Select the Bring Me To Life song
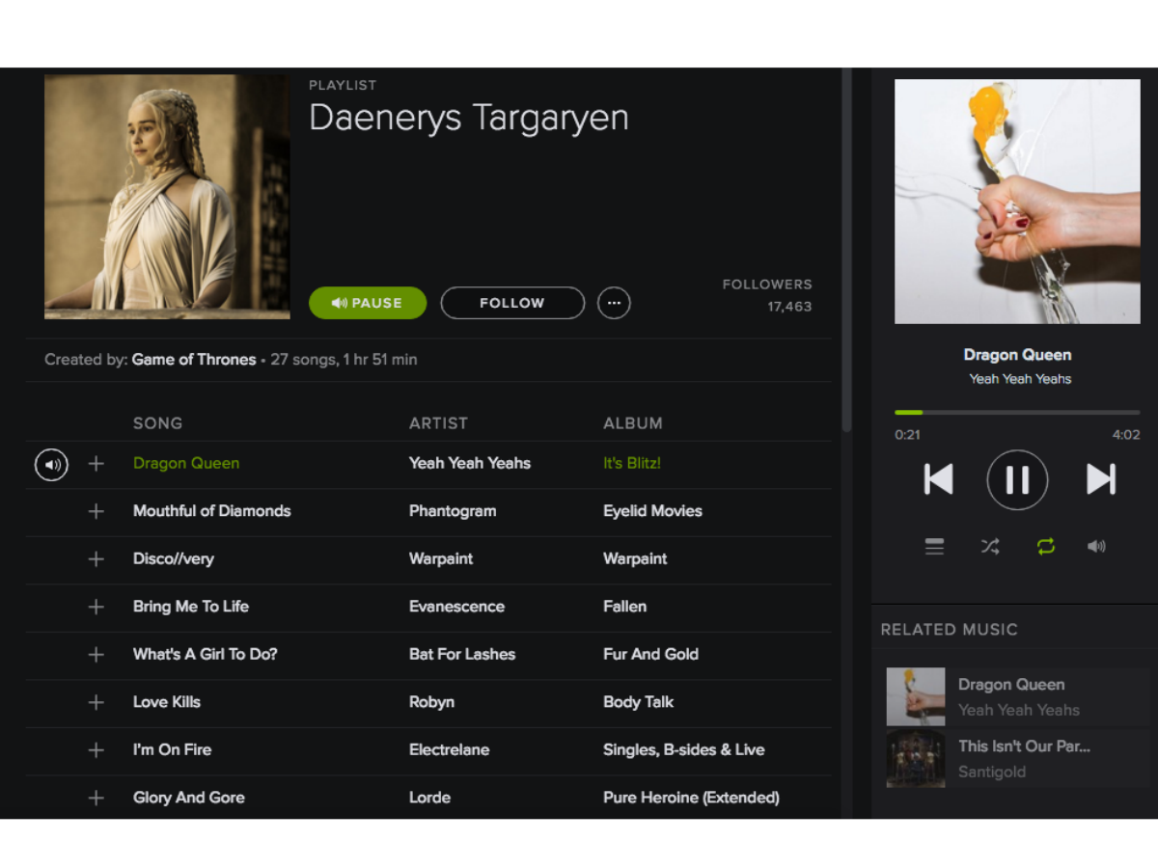The image size is (1158, 868). [x=191, y=607]
